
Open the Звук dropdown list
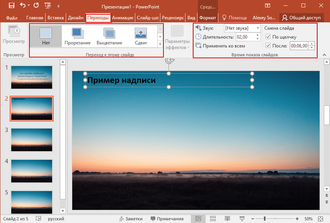tap(258, 28)
